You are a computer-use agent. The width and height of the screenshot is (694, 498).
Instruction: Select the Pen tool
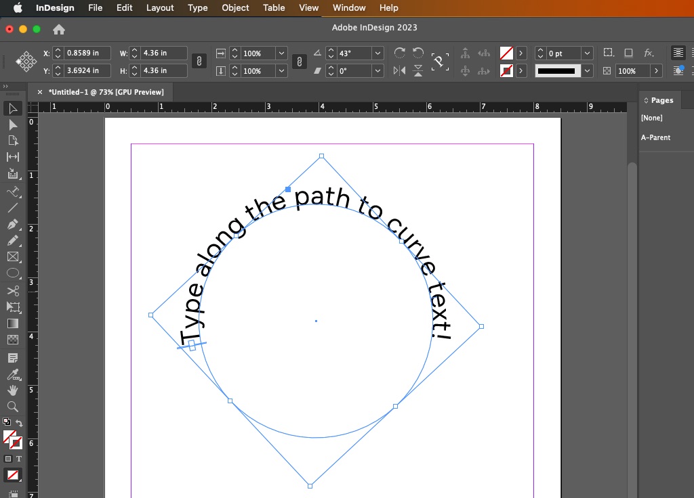tap(13, 224)
